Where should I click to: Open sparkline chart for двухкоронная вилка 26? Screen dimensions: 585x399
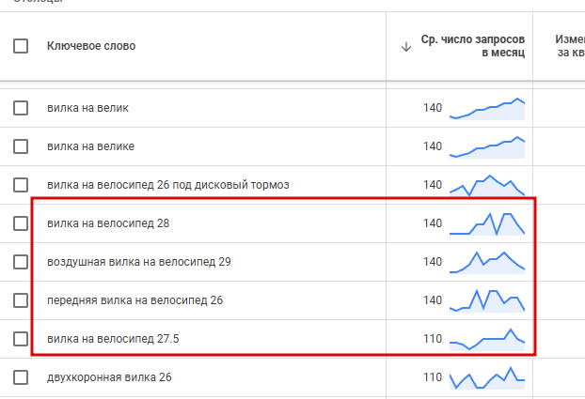[x=487, y=378]
